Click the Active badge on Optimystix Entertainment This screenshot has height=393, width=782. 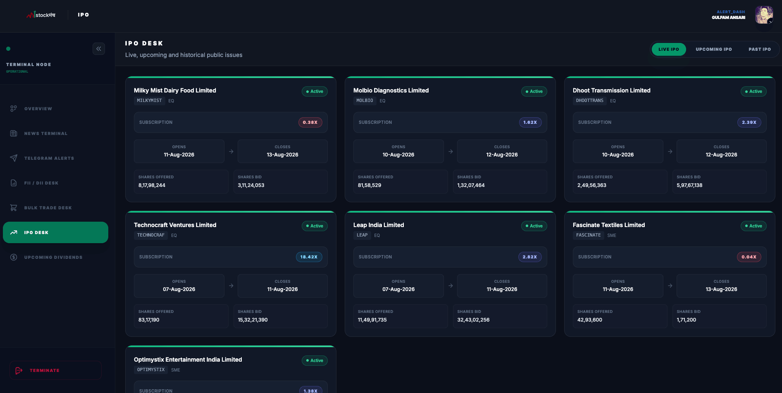coord(315,360)
